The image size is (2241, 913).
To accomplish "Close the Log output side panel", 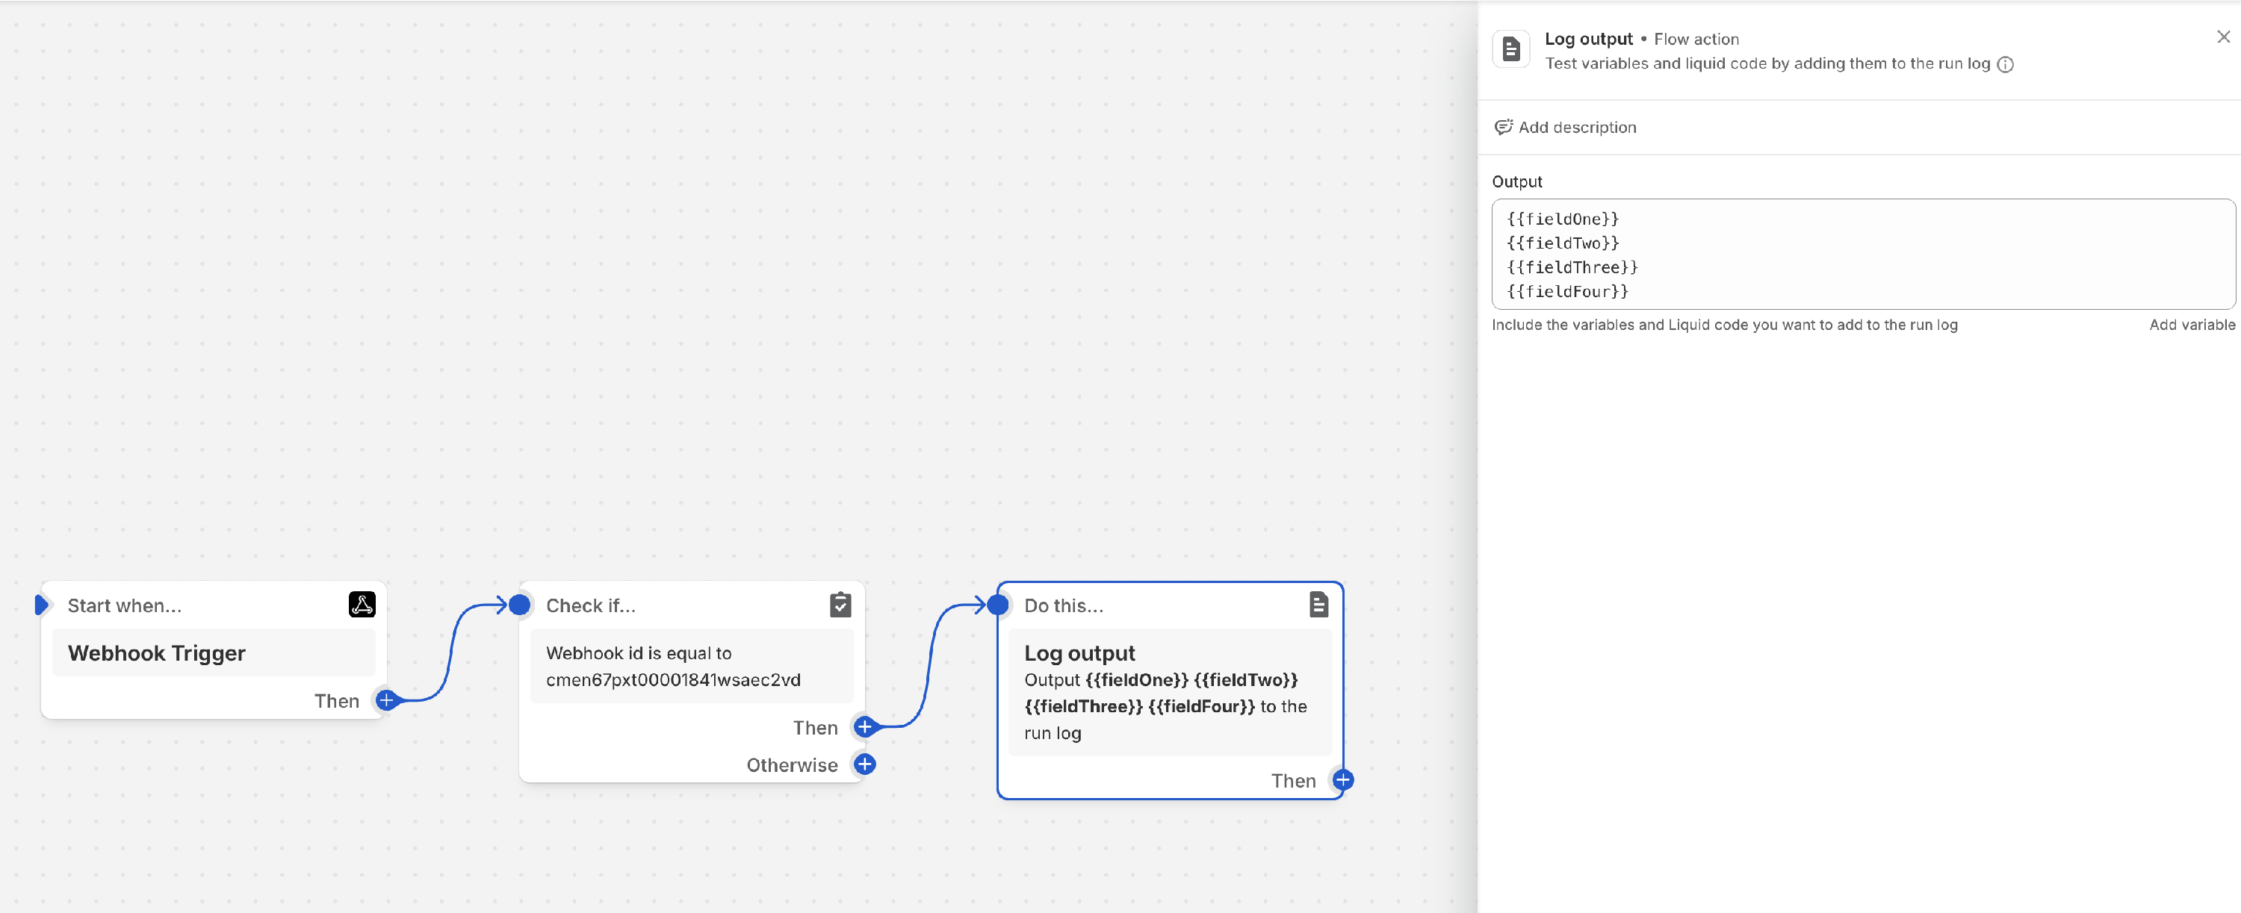I will [x=2223, y=37].
